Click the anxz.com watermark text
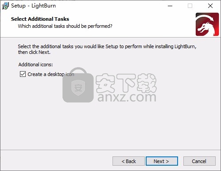Image resolution: width=221 pixels, height=171 pixels. point(127,97)
